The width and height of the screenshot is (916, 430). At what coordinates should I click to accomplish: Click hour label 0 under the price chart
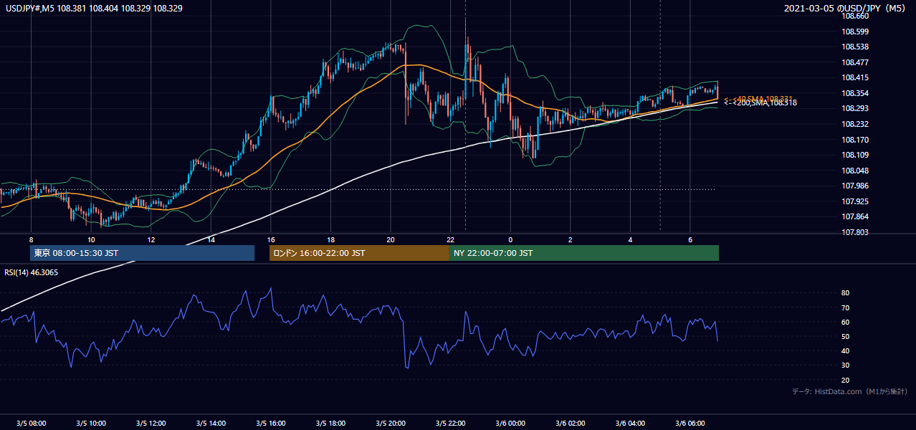510,239
